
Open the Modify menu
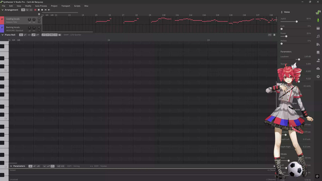28,6
